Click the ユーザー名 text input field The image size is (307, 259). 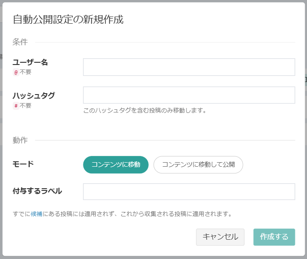pos(189,67)
